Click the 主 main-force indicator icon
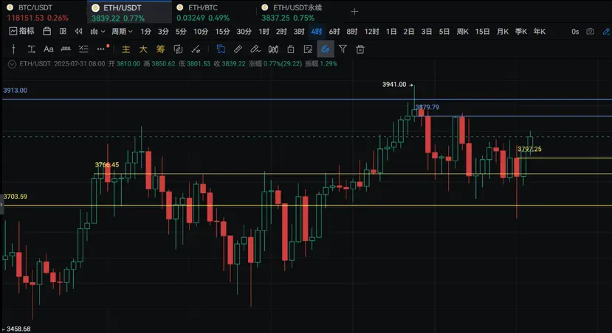Image resolution: width=612 pixels, height=333 pixels. (x=126, y=49)
